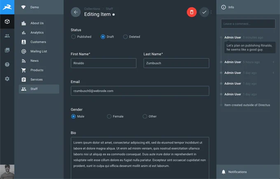The height and width of the screenshot is (179, 280).
Task: Open the Help question mark module
Action: pyautogui.click(x=7, y=65)
